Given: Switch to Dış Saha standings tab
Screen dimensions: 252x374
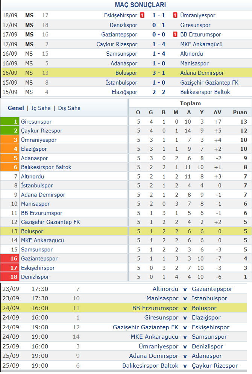Looking at the screenshot, I should pos(69,108).
